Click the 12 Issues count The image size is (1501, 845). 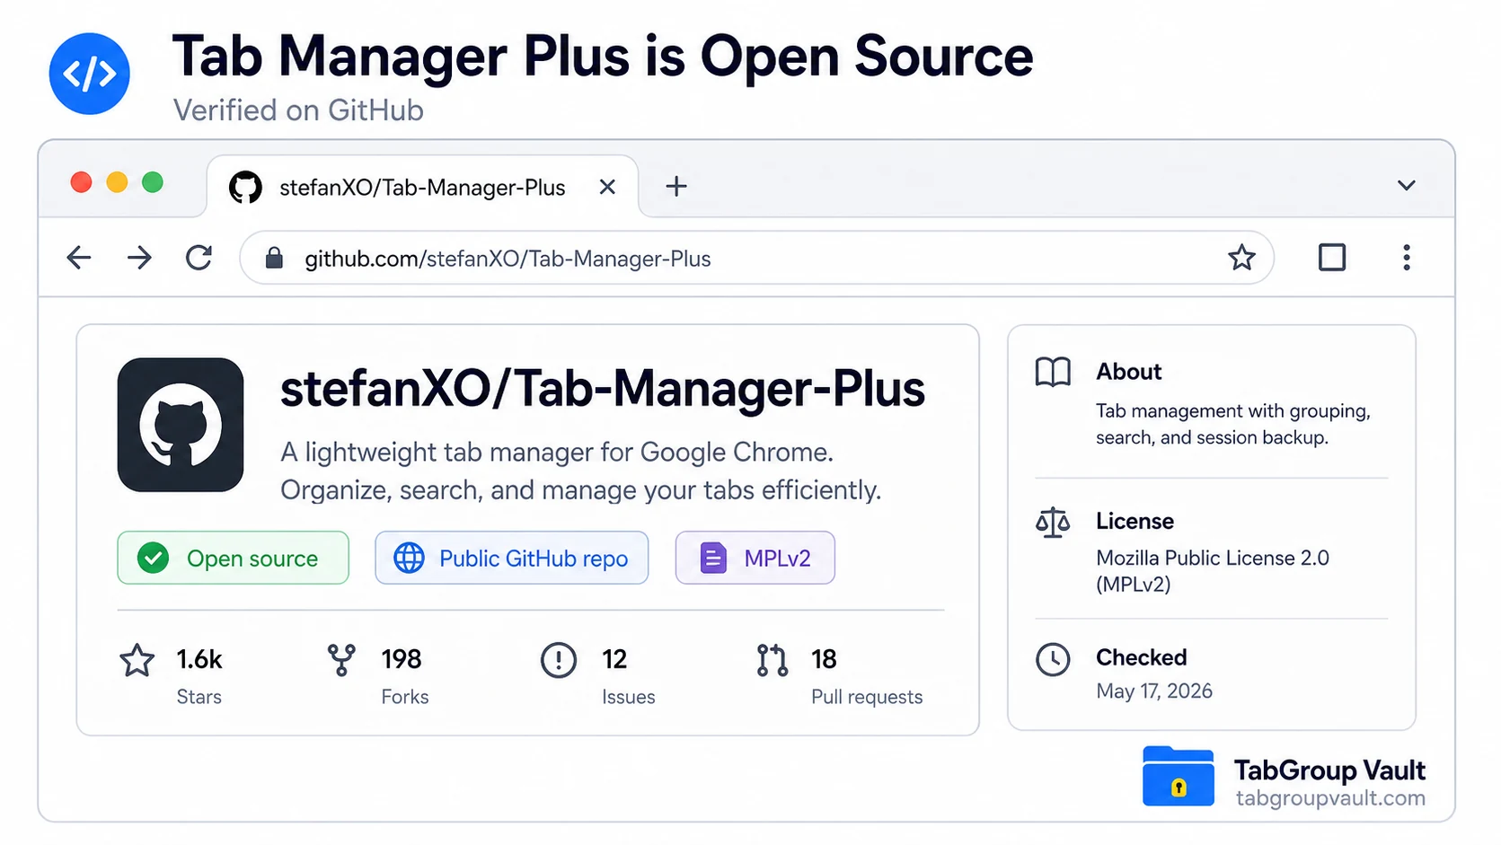(x=614, y=659)
